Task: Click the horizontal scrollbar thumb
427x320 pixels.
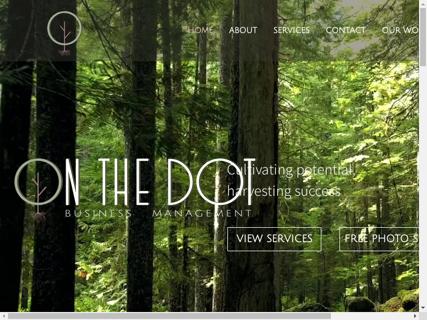Action: point(169,316)
